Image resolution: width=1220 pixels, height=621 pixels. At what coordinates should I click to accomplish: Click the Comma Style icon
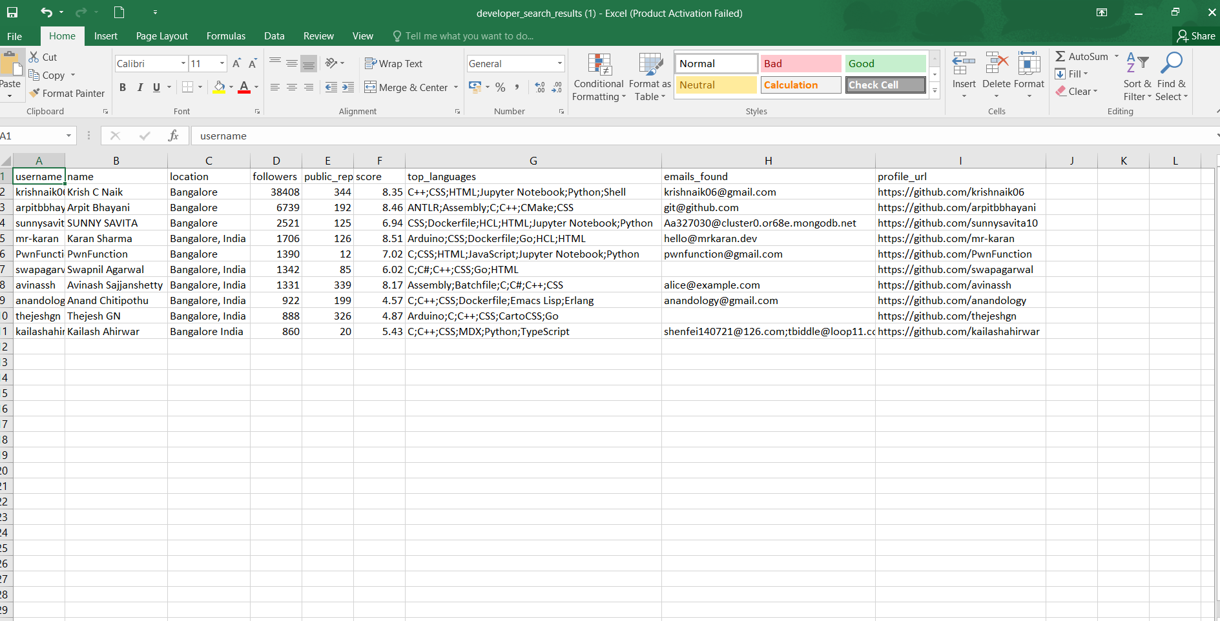517,87
